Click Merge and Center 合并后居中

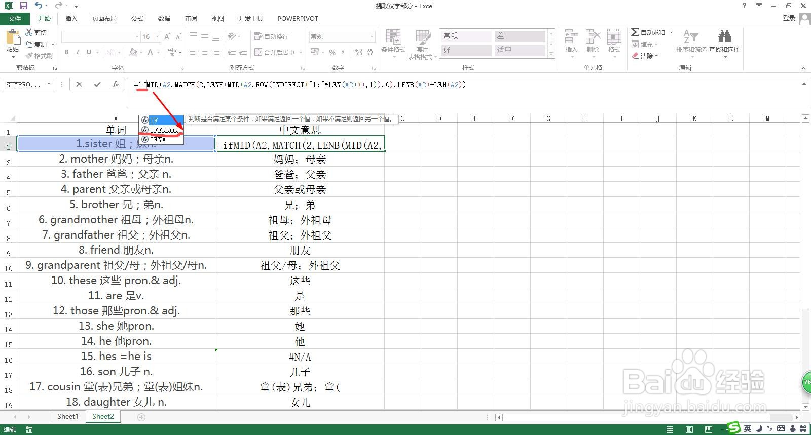[274, 52]
